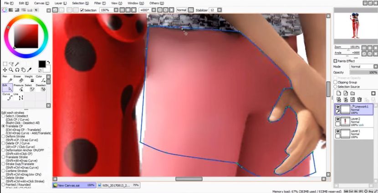The height and width of the screenshot is (193, 378).
Task: Hide the Linework1 layer
Action: pos(338,107)
